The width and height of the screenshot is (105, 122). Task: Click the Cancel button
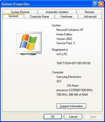pyautogui.click(x=73, y=116)
